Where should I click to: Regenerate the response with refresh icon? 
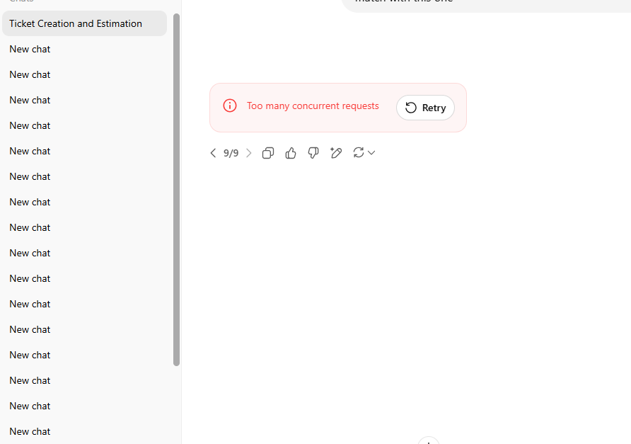pyautogui.click(x=359, y=152)
